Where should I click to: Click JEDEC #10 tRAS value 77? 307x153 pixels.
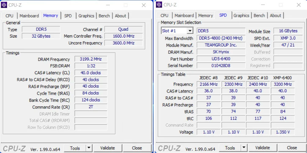pyautogui.click(x=258, y=111)
